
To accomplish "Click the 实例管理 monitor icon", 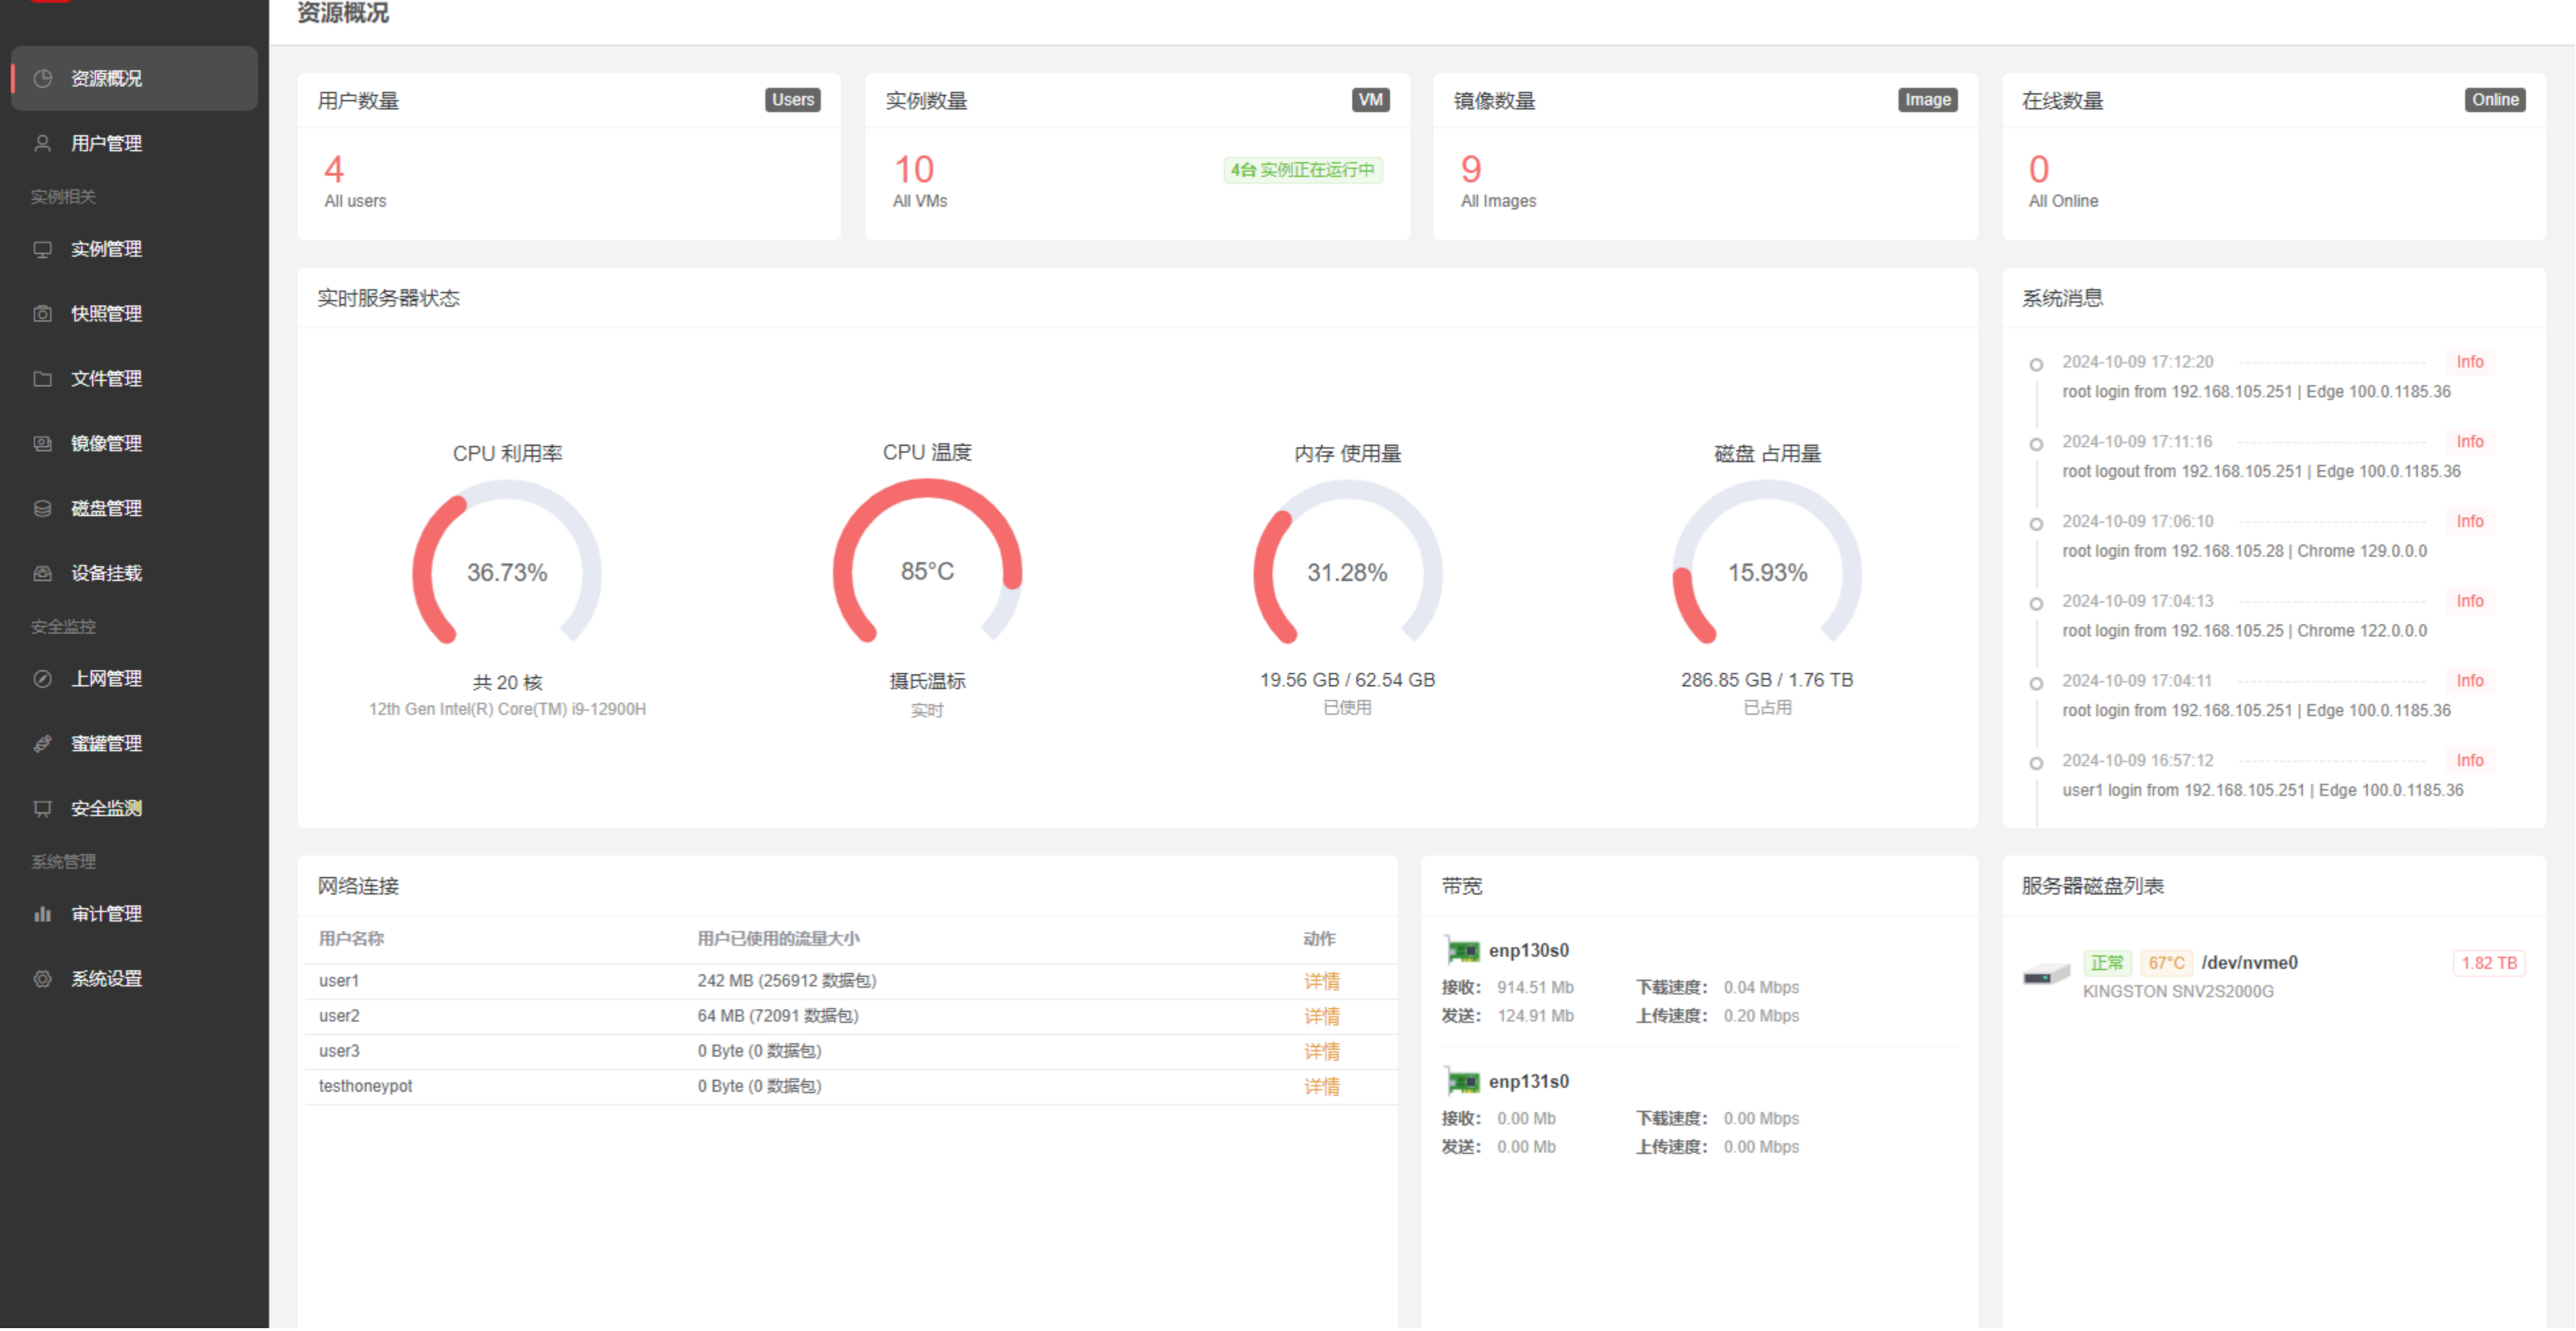I will point(42,249).
